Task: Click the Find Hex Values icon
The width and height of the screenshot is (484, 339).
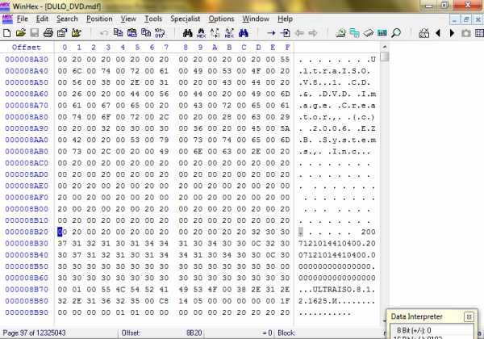Action: point(201,33)
